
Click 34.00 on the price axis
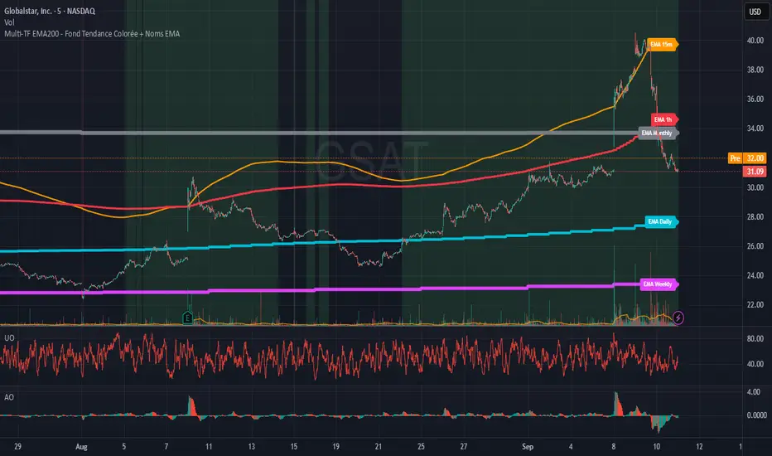pos(755,129)
